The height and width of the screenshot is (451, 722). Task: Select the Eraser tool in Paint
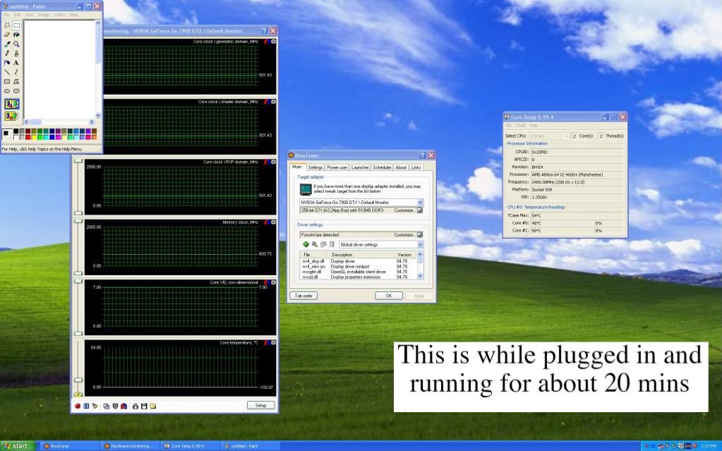click(7, 34)
